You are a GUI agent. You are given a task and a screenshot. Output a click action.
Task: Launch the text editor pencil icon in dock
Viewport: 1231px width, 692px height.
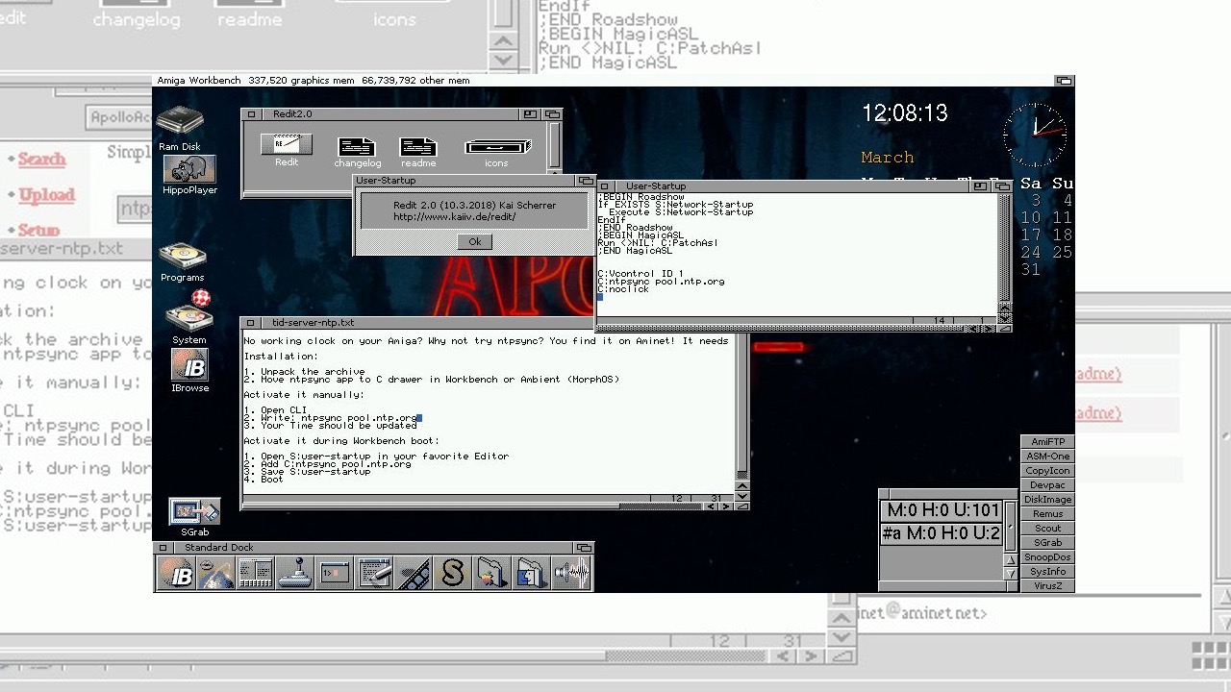(375, 574)
